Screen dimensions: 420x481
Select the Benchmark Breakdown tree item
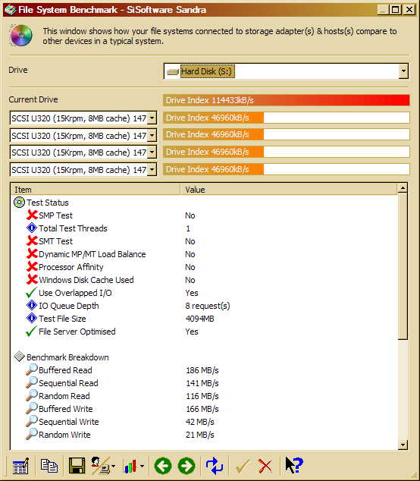67,357
